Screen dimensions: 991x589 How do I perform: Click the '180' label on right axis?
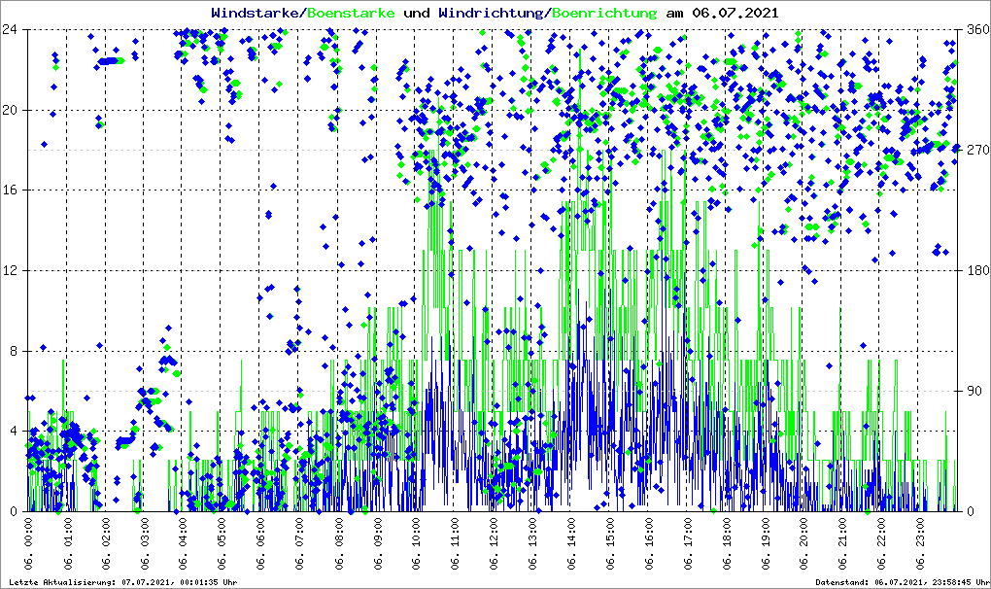click(x=976, y=270)
